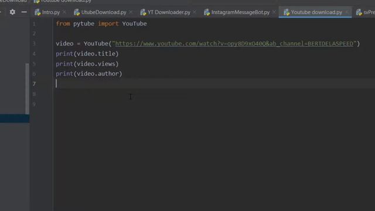The height and width of the screenshot is (211, 375).
Task: Close the UtubeDownload.py tab
Action: [x=131, y=12]
